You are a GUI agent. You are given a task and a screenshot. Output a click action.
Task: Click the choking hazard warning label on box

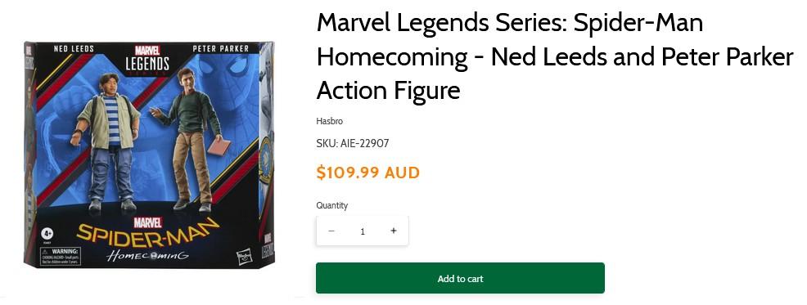click(x=61, y=256)
